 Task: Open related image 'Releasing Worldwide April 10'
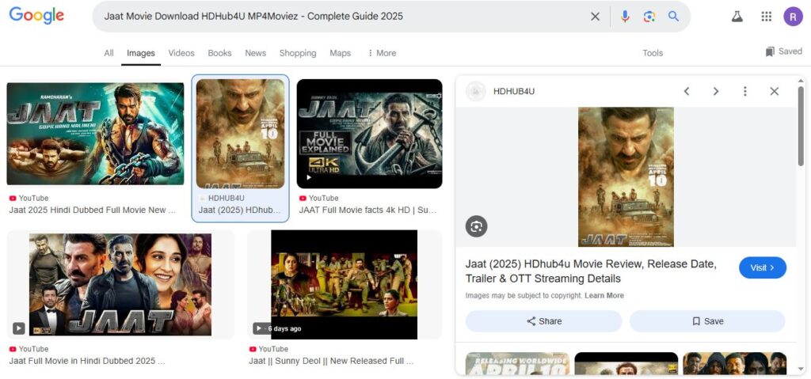point(517,363)
